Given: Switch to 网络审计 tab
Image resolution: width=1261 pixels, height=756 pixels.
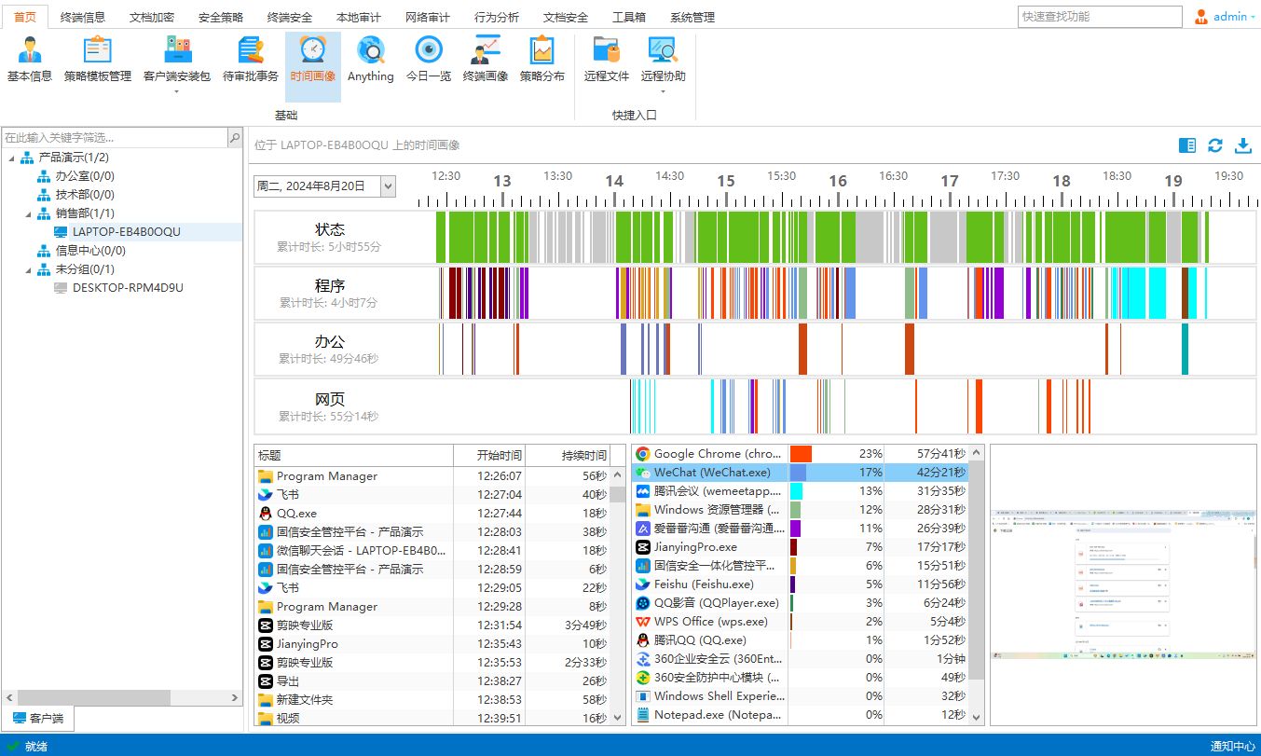Looking at the screenshot, I should tap(428, 17).
